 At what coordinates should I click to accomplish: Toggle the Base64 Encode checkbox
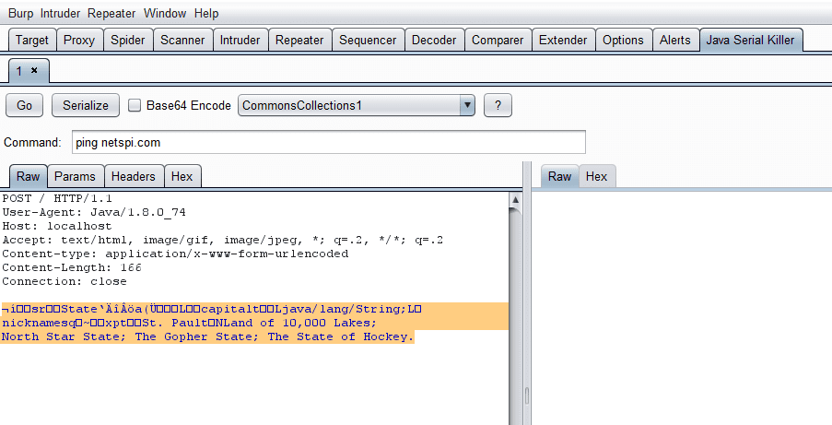135,106
